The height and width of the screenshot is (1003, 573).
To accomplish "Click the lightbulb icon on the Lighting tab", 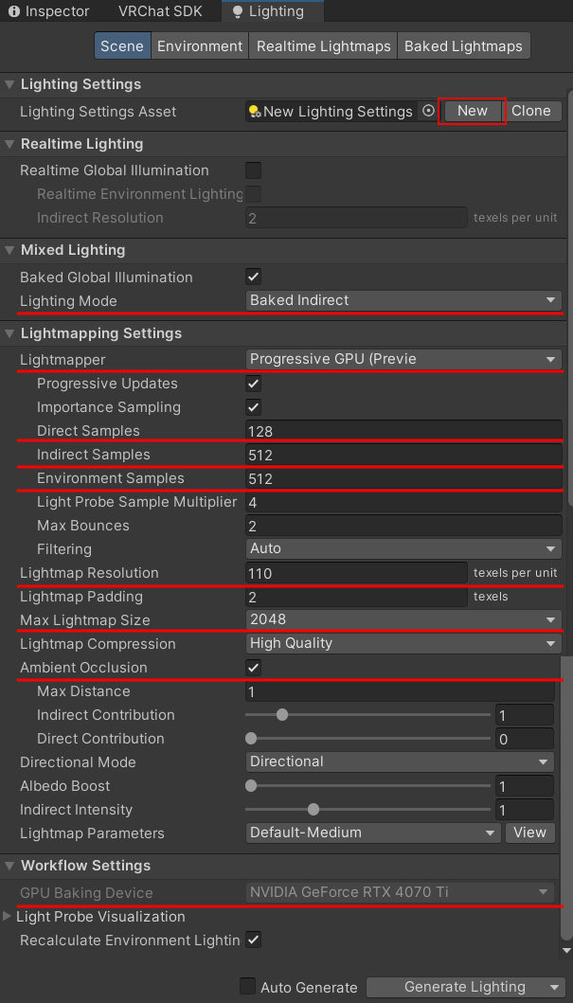I will pos(237,12).
